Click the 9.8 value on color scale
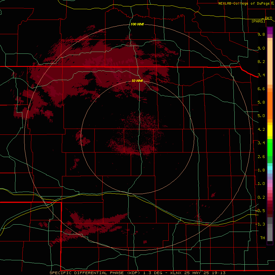Screen dimensions: 275x275 pyautogui.click(x=261, y=34)
